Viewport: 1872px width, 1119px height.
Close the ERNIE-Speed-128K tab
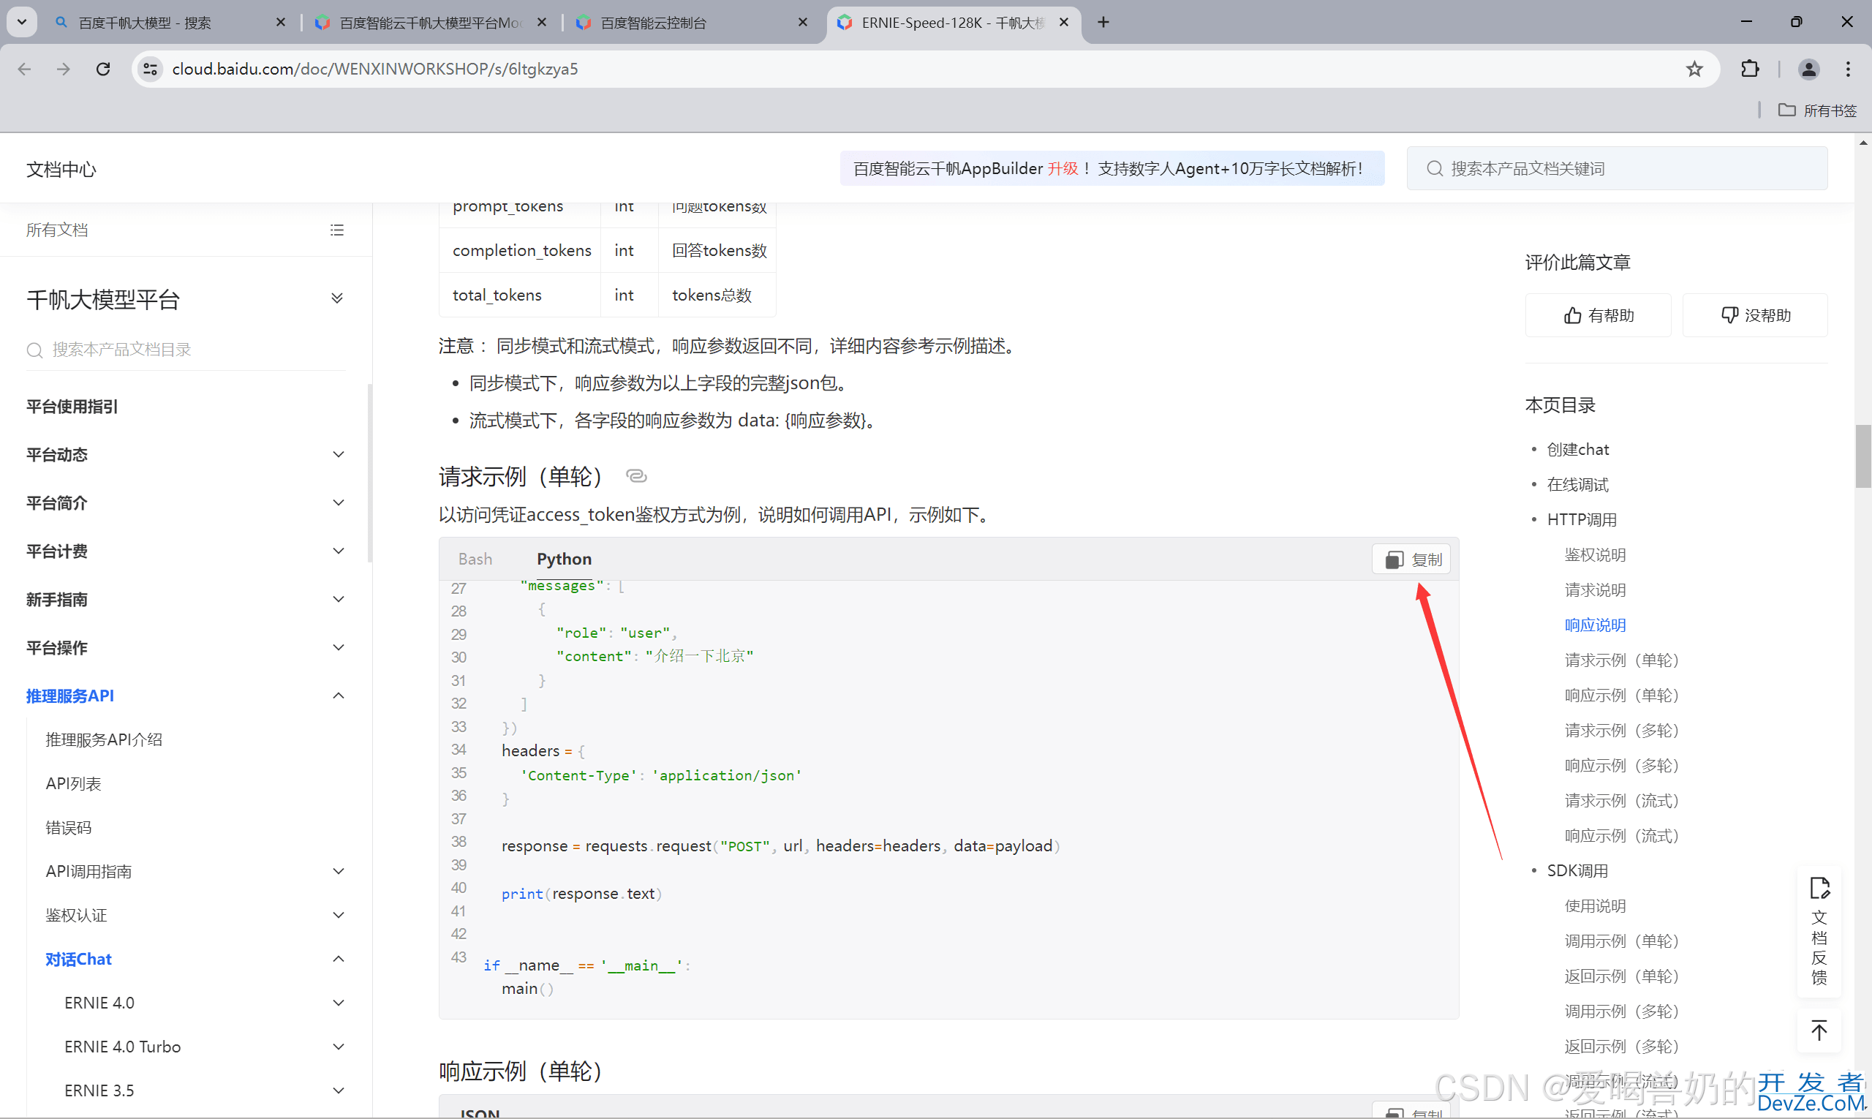pos(1063,23)
